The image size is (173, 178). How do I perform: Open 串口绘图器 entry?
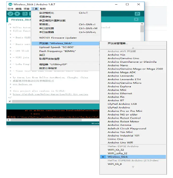[x=66, y=32]
